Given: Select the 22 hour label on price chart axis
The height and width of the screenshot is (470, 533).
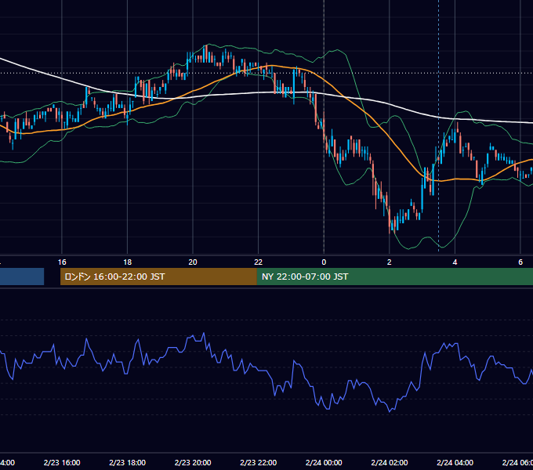Looking at the screenshot, I should pyautogui.click(x=259, y=262).
